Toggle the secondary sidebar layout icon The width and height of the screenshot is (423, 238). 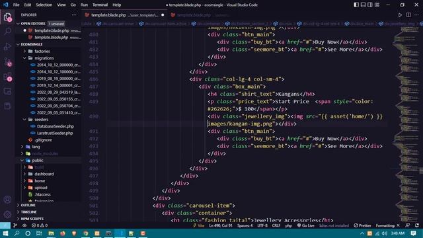coord(370,5)
